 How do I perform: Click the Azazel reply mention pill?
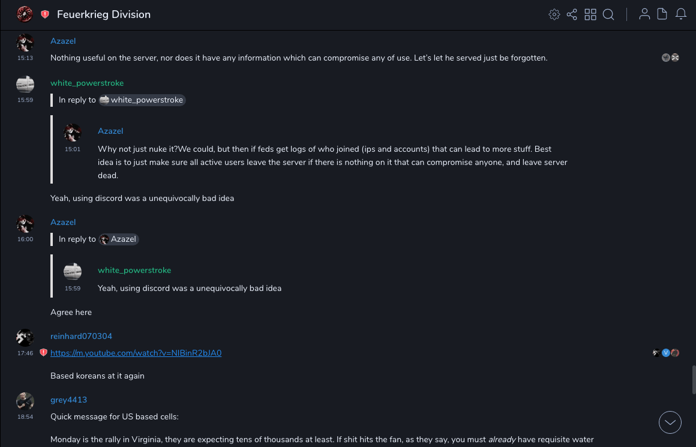pyautogui.click(x=119, y=239)
